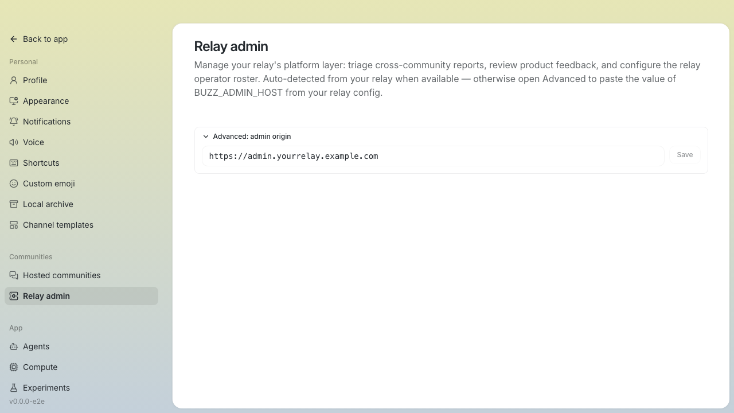Go to Notifications settings

[81, 122]
